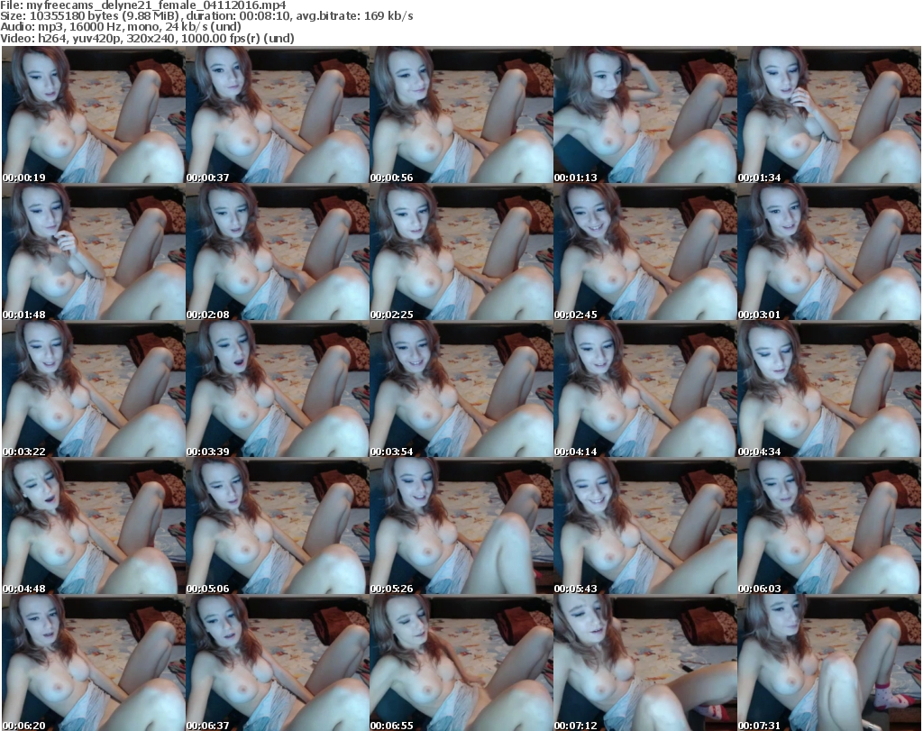The image size is (923, 731).
Task: Click the Video 'h264, yuv420p' info line
Action: pos(147,38)
